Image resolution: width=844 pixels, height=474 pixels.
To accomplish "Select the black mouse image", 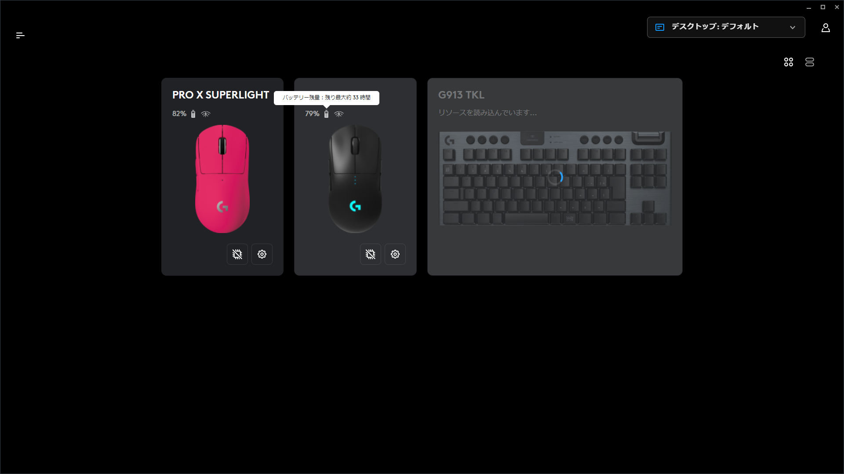I will coord(355,179).
